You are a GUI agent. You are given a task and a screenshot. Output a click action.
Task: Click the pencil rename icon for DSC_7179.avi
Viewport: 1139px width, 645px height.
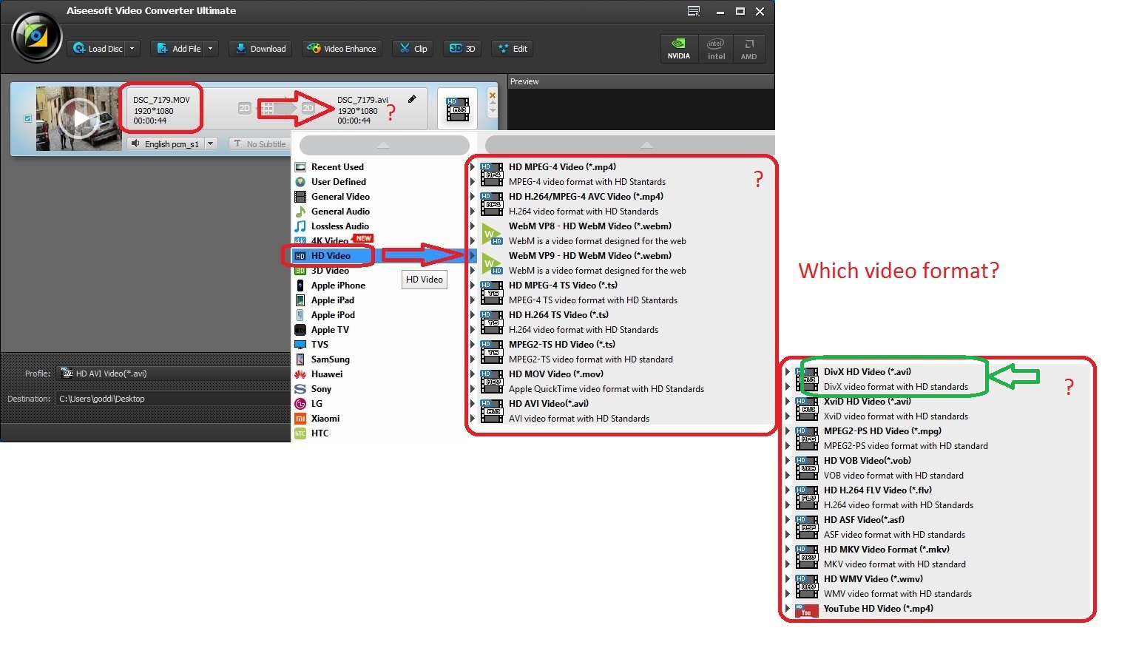click(x=412, y=99)
